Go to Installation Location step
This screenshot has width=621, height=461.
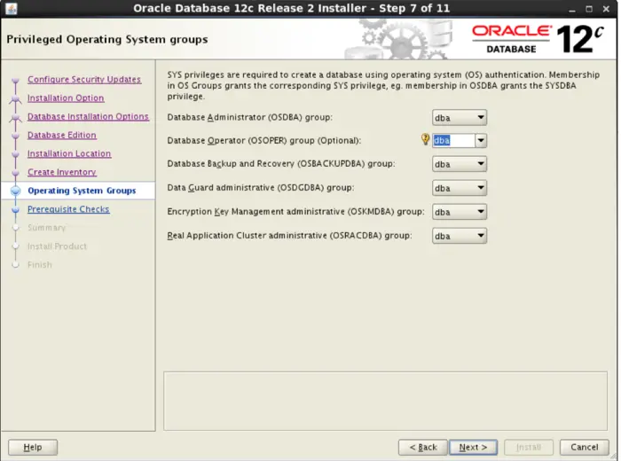[69, 153]
